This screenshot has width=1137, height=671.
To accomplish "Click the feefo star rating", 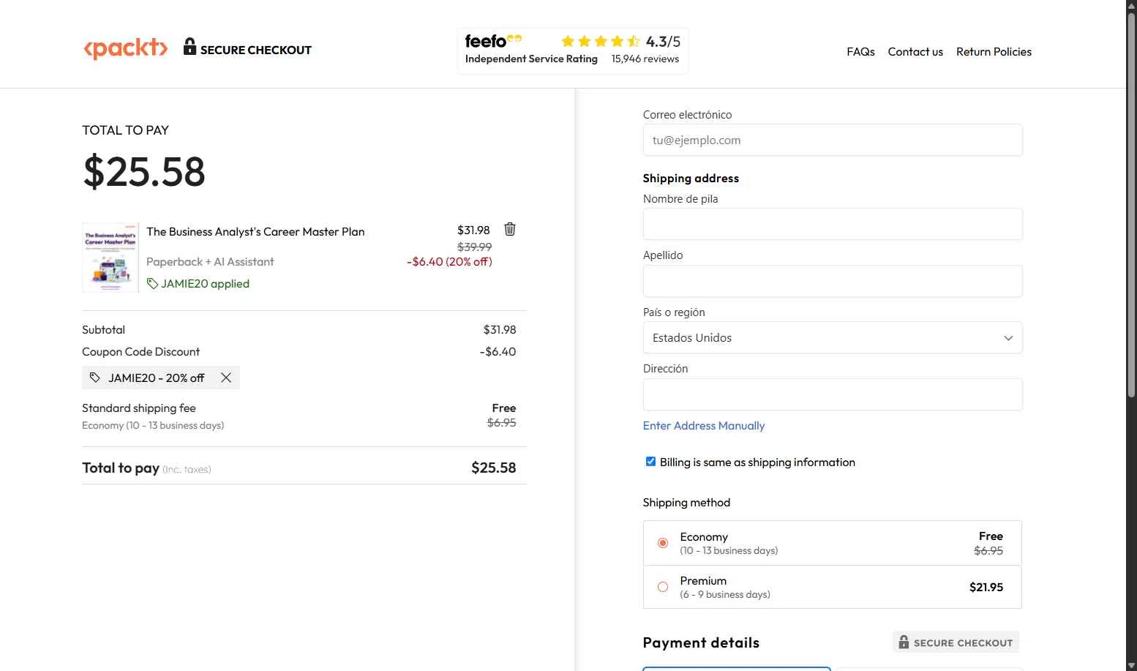I will pyautogui.click(x=600, y=41).
